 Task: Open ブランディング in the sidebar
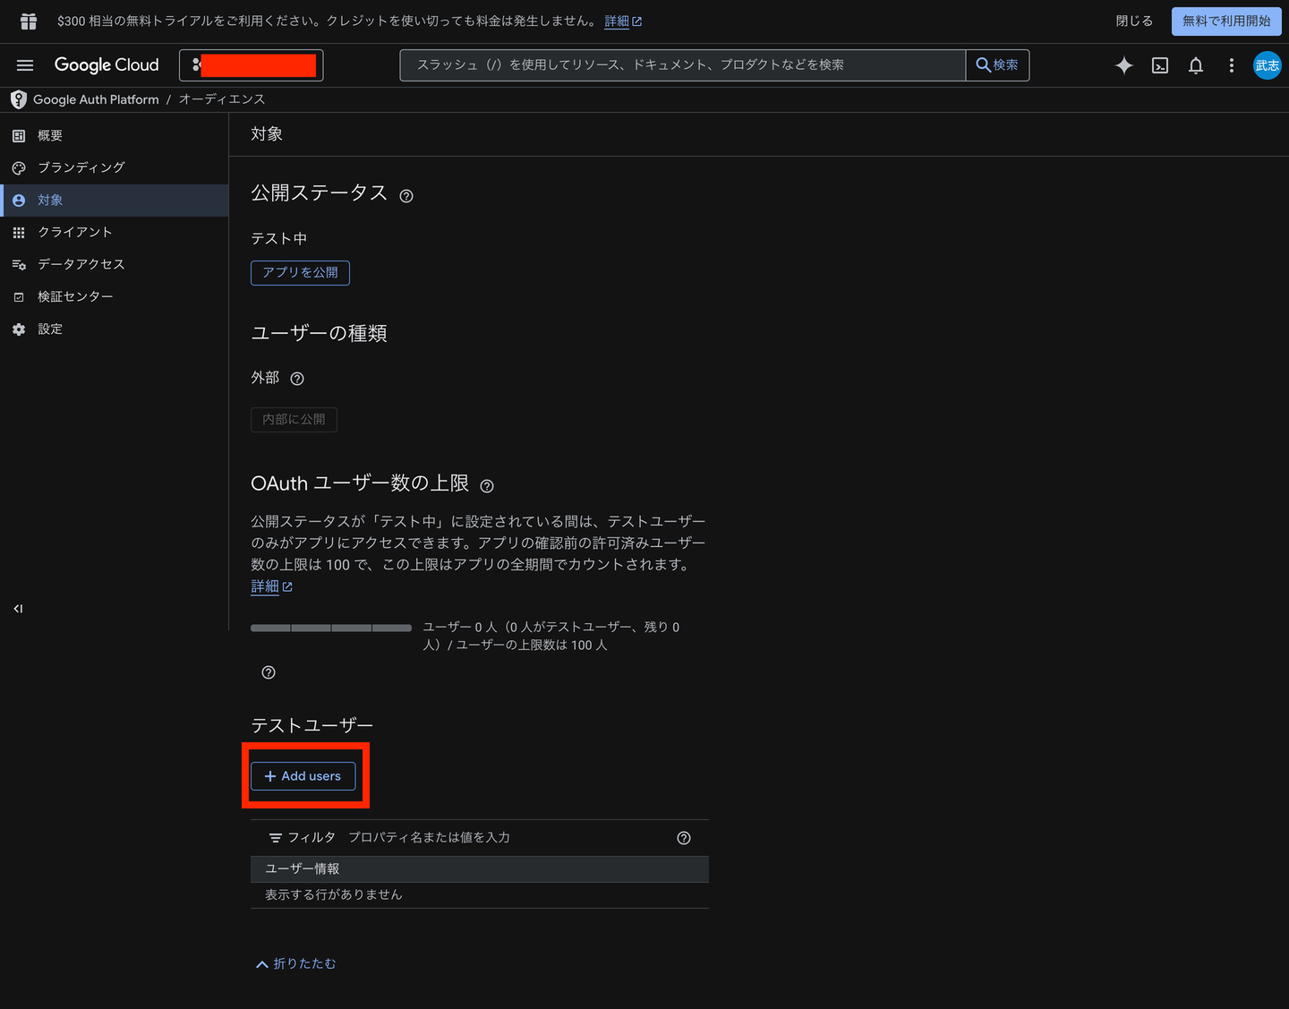[115, 168]
